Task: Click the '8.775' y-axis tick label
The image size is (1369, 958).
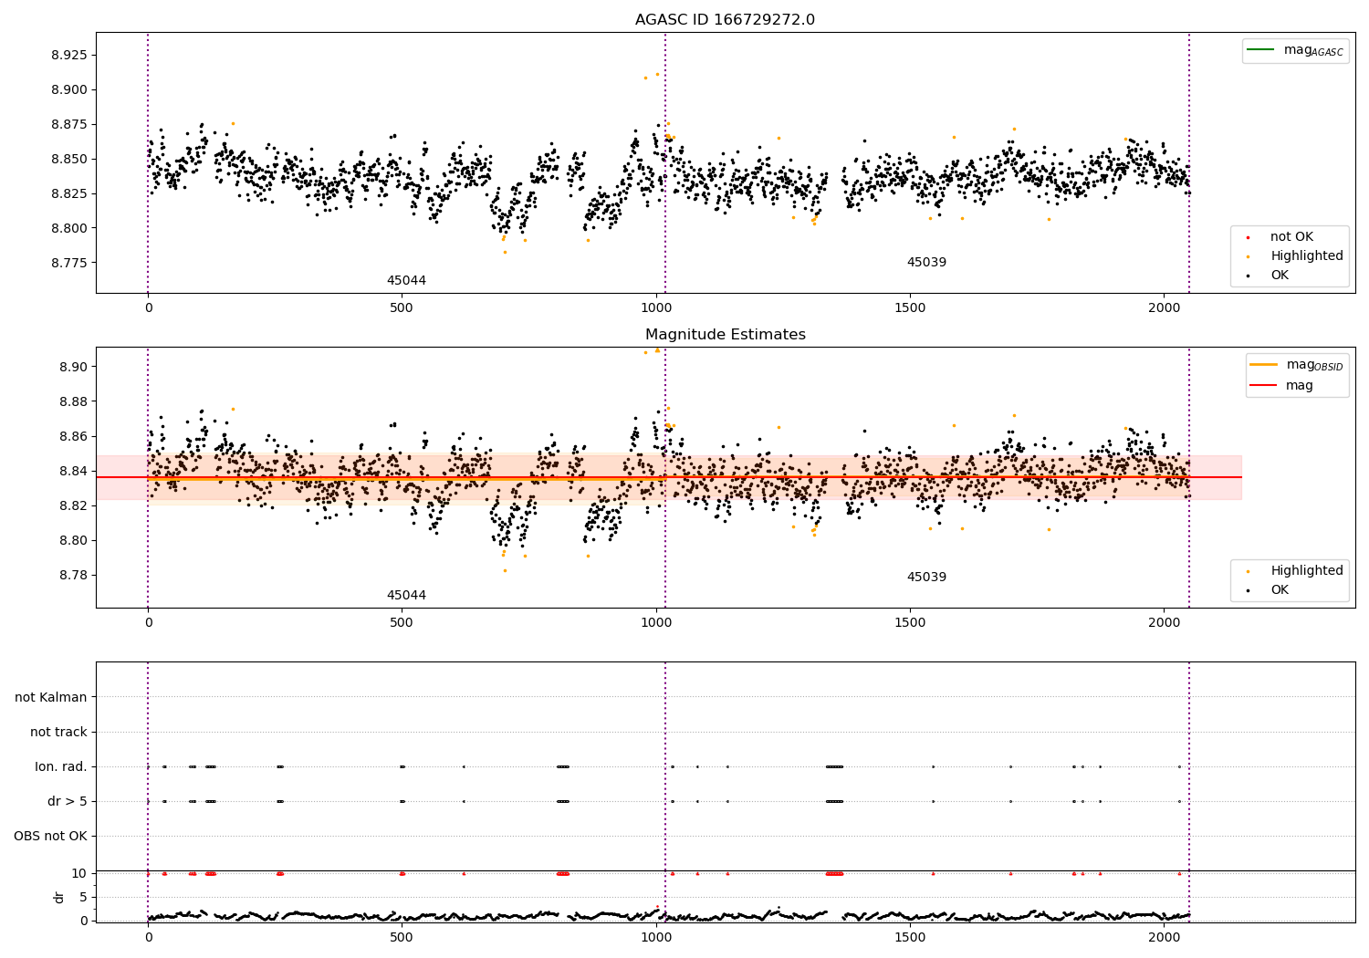Action: [x=68, y=264]
